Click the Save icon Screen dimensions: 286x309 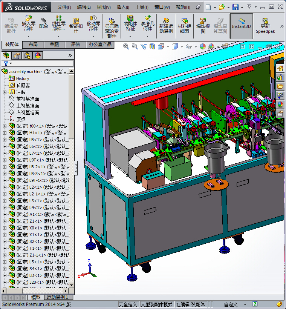(x=236, y=7)
